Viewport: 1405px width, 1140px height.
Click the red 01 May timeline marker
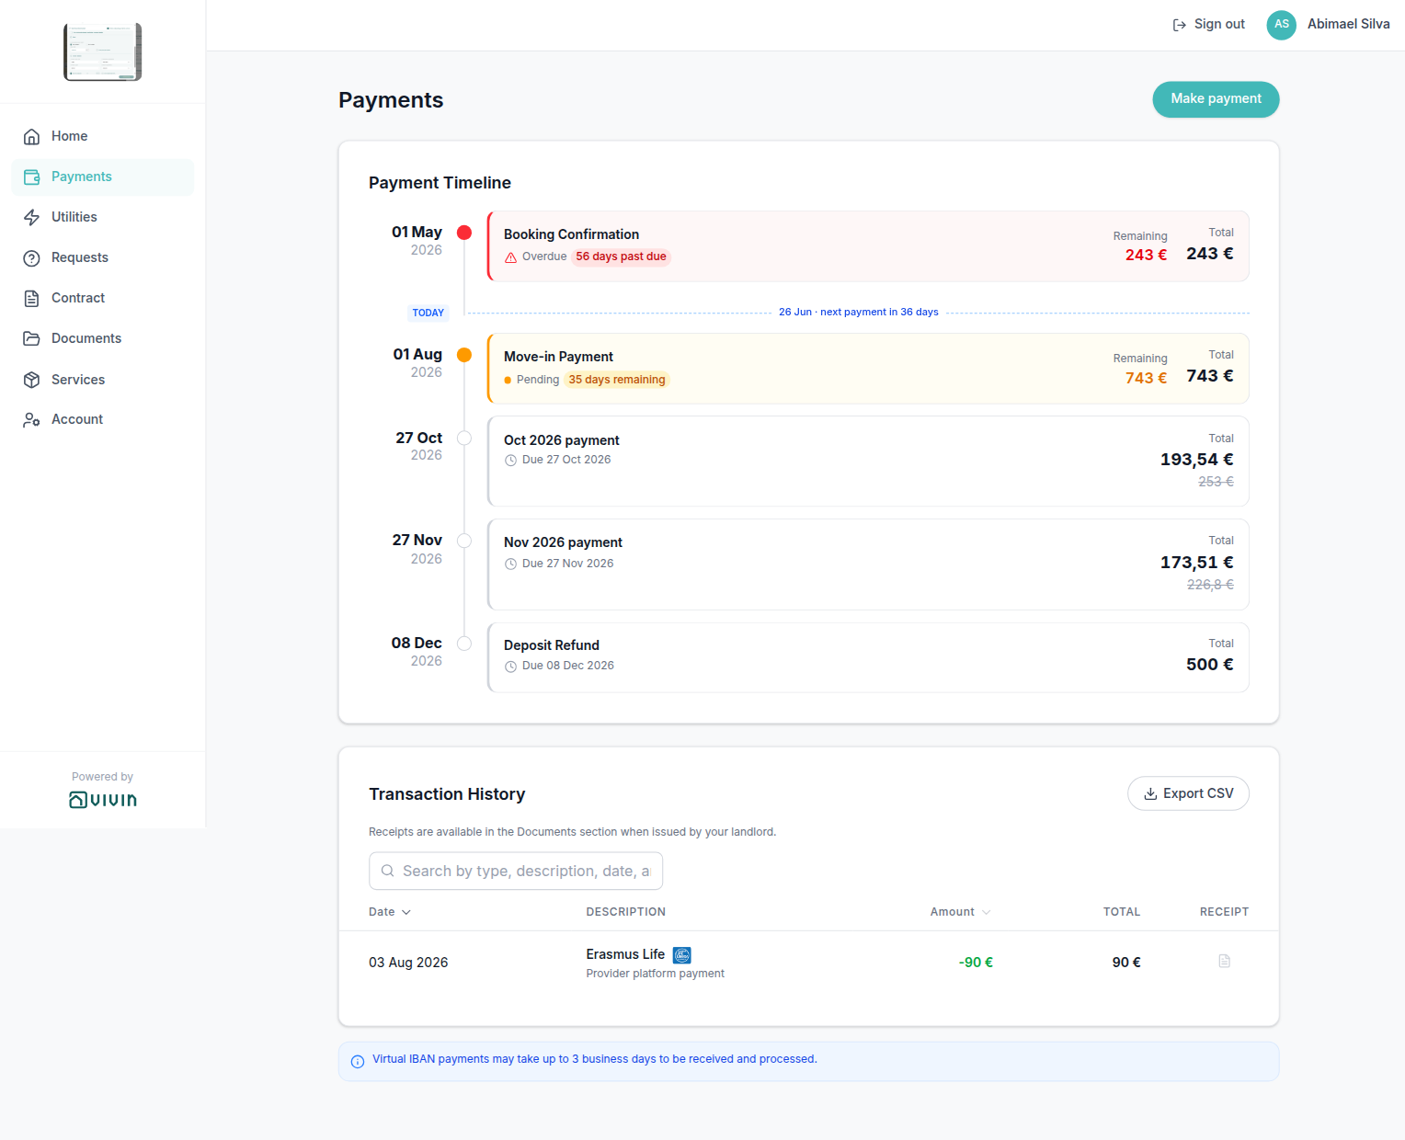click(x=464, y=234)
